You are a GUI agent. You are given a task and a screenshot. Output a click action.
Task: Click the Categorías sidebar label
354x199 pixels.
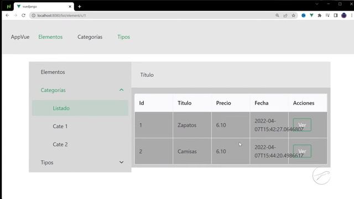coord(53,90)
